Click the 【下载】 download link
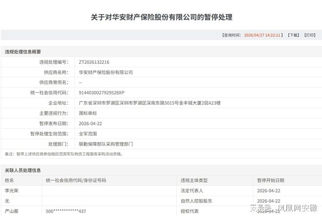 tap(293, 35)
